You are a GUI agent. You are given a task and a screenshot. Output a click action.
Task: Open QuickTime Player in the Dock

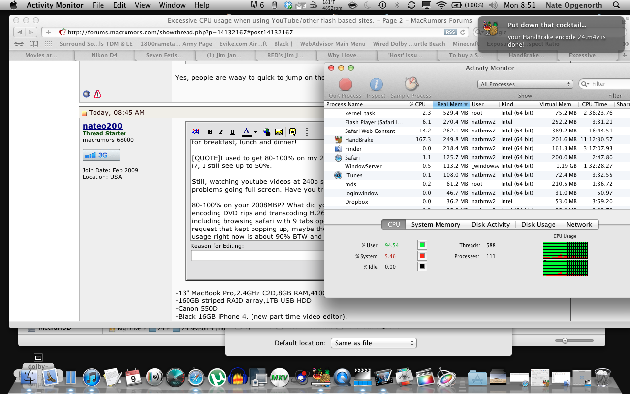click(x=342, y=378)
